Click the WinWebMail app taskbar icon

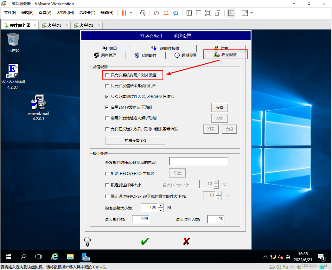tap(86, 257)
